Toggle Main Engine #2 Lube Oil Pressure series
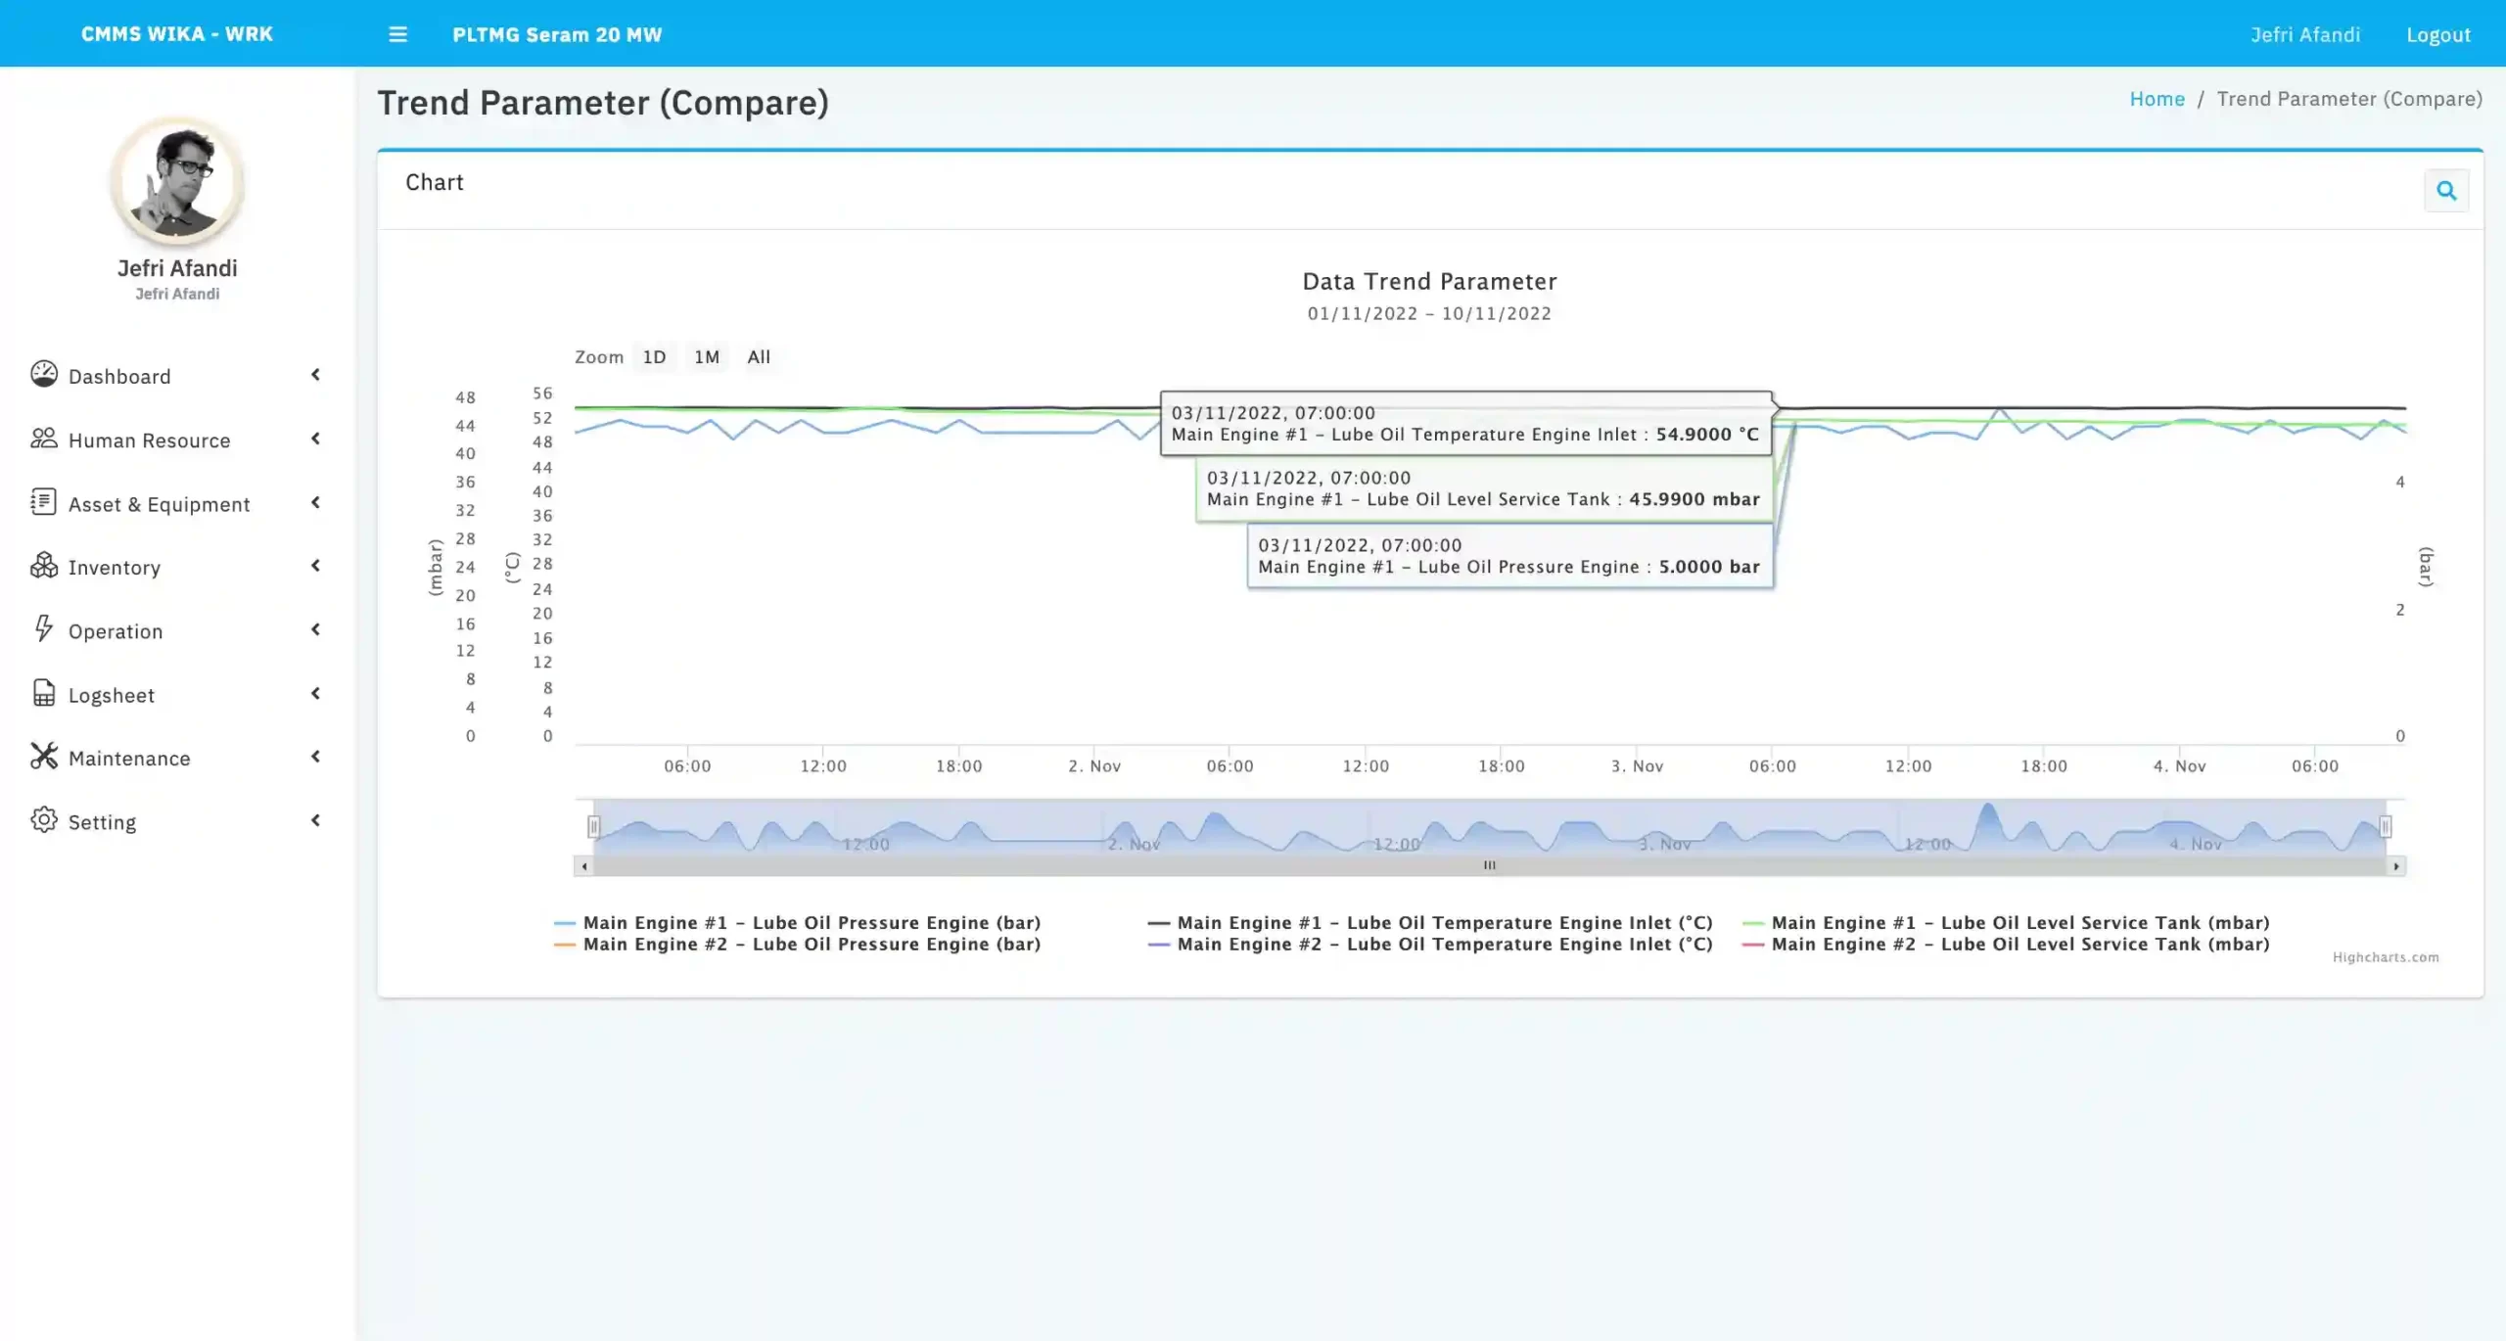The width and height of the screenshot is (2506, 1341). point(797,945)
